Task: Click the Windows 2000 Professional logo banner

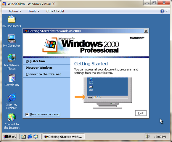Action: pyautogui.click(x=81, y=46)
